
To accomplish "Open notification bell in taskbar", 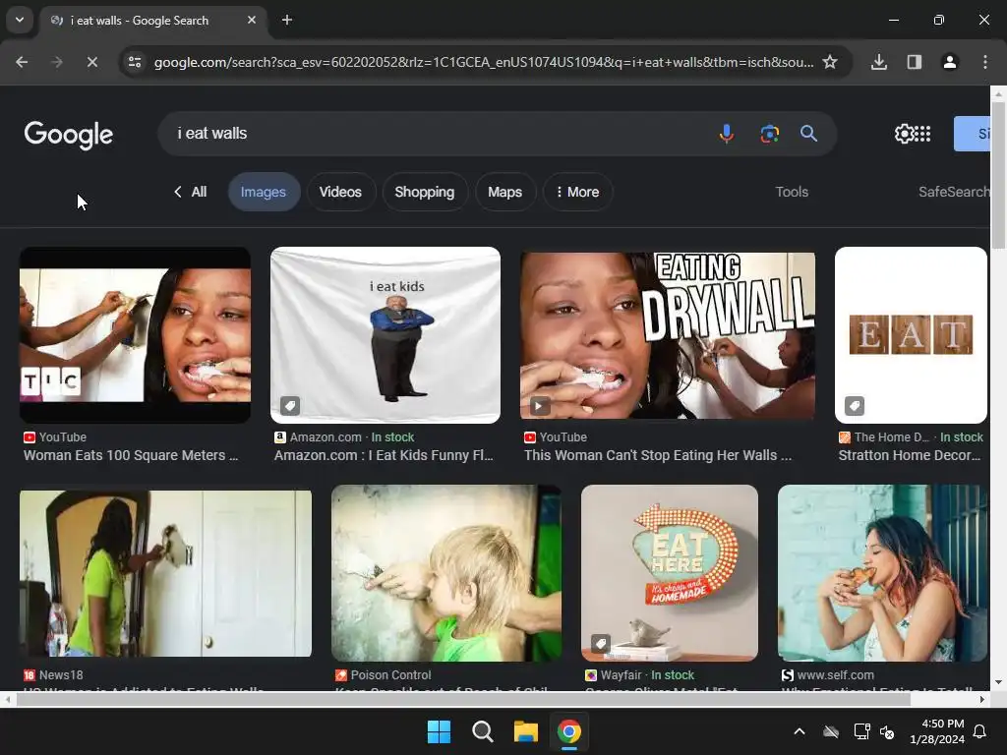I will (x=980, y=731).
